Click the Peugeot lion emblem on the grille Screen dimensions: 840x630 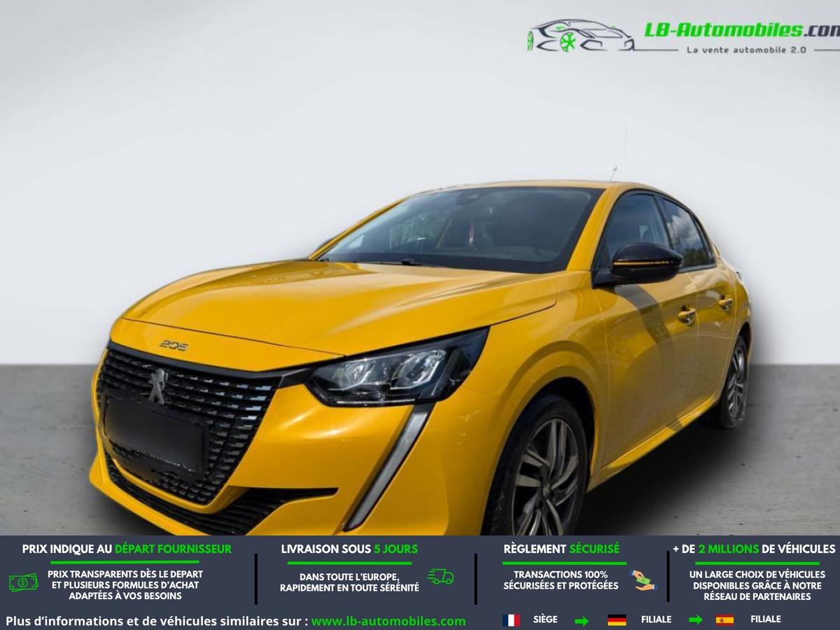[x=158, y=386]
